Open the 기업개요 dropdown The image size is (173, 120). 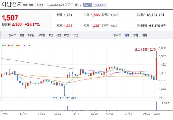(100, 5)
